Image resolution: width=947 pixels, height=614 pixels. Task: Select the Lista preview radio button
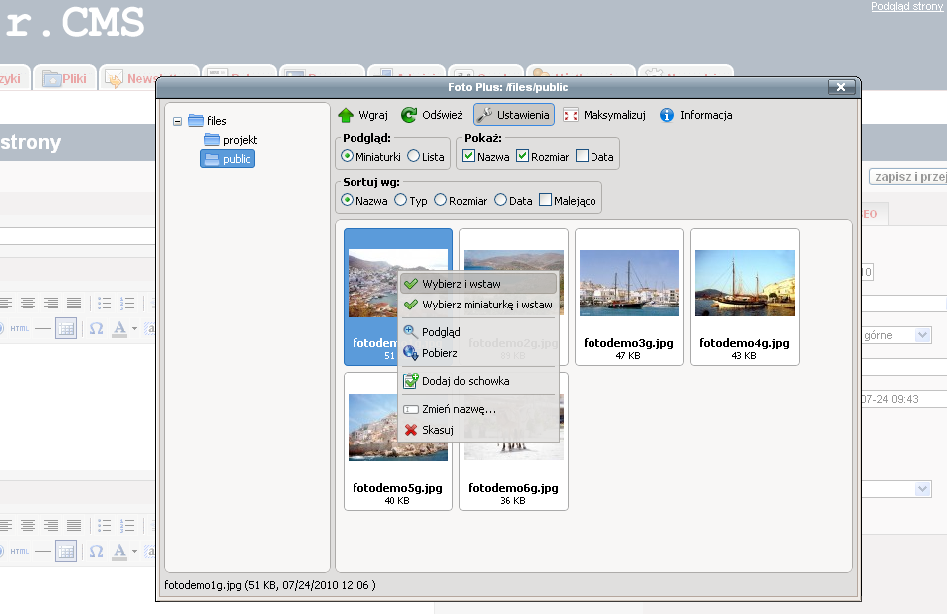[x=413, y=156]
